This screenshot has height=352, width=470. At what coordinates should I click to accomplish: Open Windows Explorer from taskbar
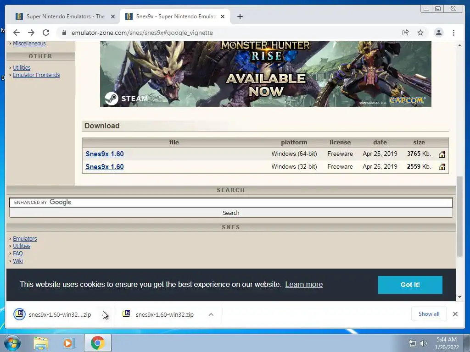(x=41, y=343)
